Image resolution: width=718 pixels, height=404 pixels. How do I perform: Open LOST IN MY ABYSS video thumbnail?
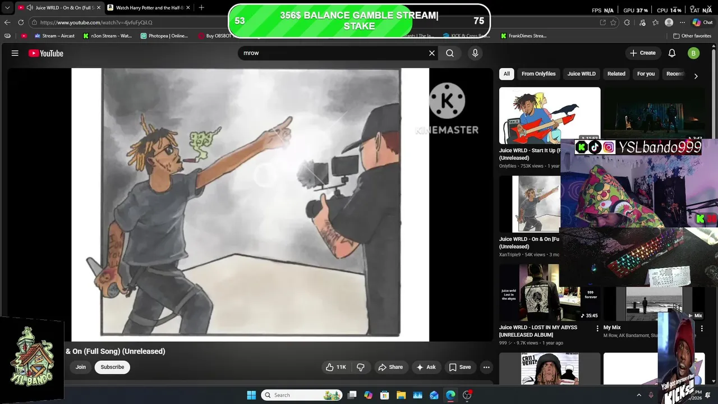tap(550, 293)
